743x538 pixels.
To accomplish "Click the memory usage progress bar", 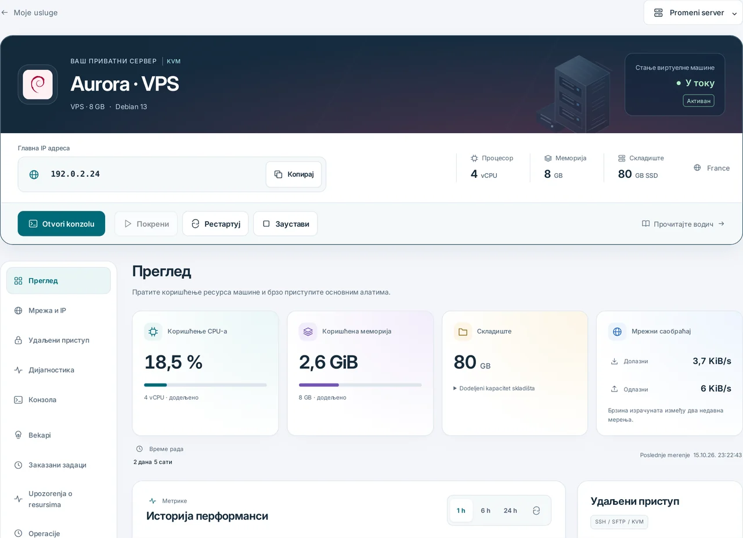I will pyautogui.click(x=360, y=385).
